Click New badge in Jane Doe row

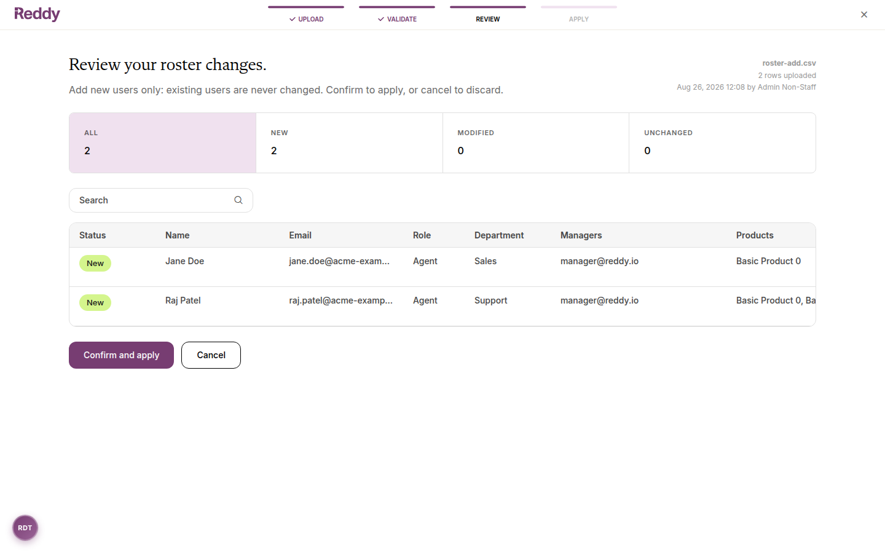[95, 264]
